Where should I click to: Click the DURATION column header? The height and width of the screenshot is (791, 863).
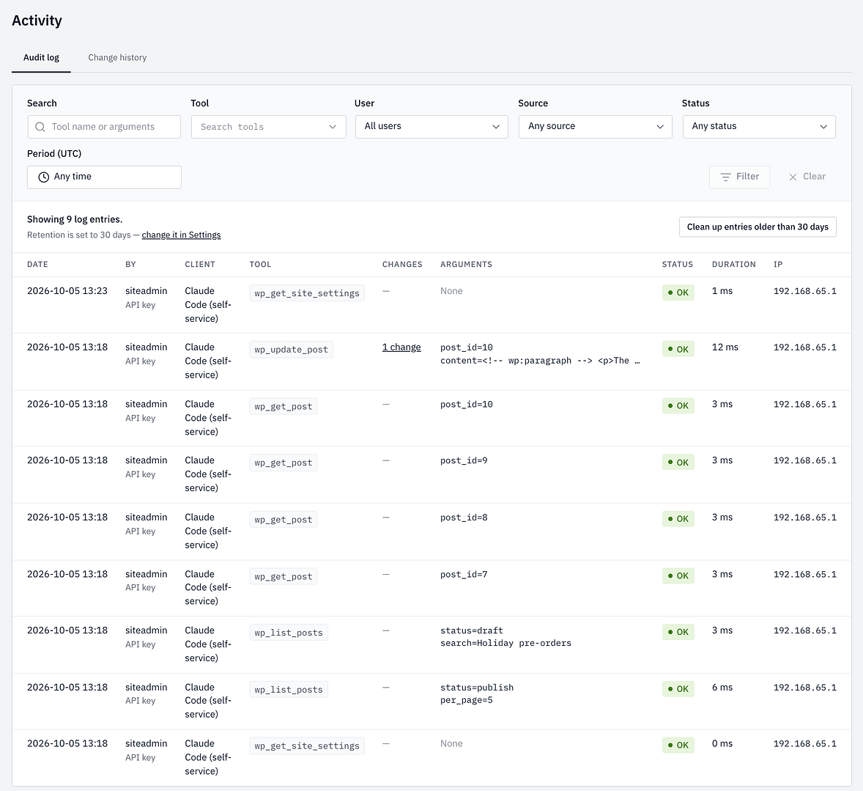pos(733,265)
